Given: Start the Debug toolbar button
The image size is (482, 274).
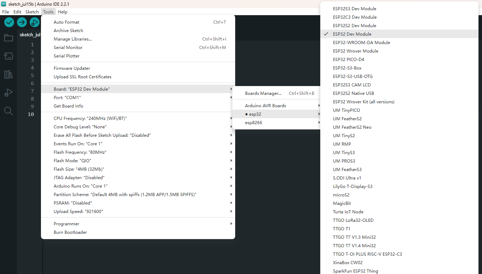Looking at the screenshot, I should click(x=35, y=22).
